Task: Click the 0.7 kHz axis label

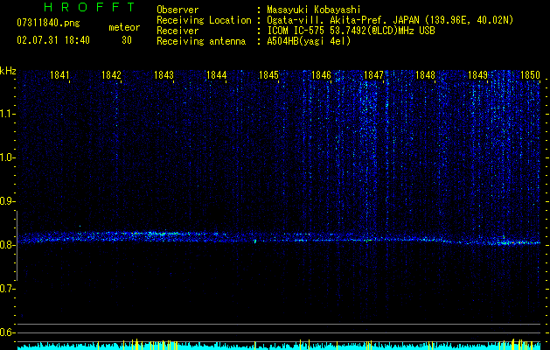Action: [7, 289]
